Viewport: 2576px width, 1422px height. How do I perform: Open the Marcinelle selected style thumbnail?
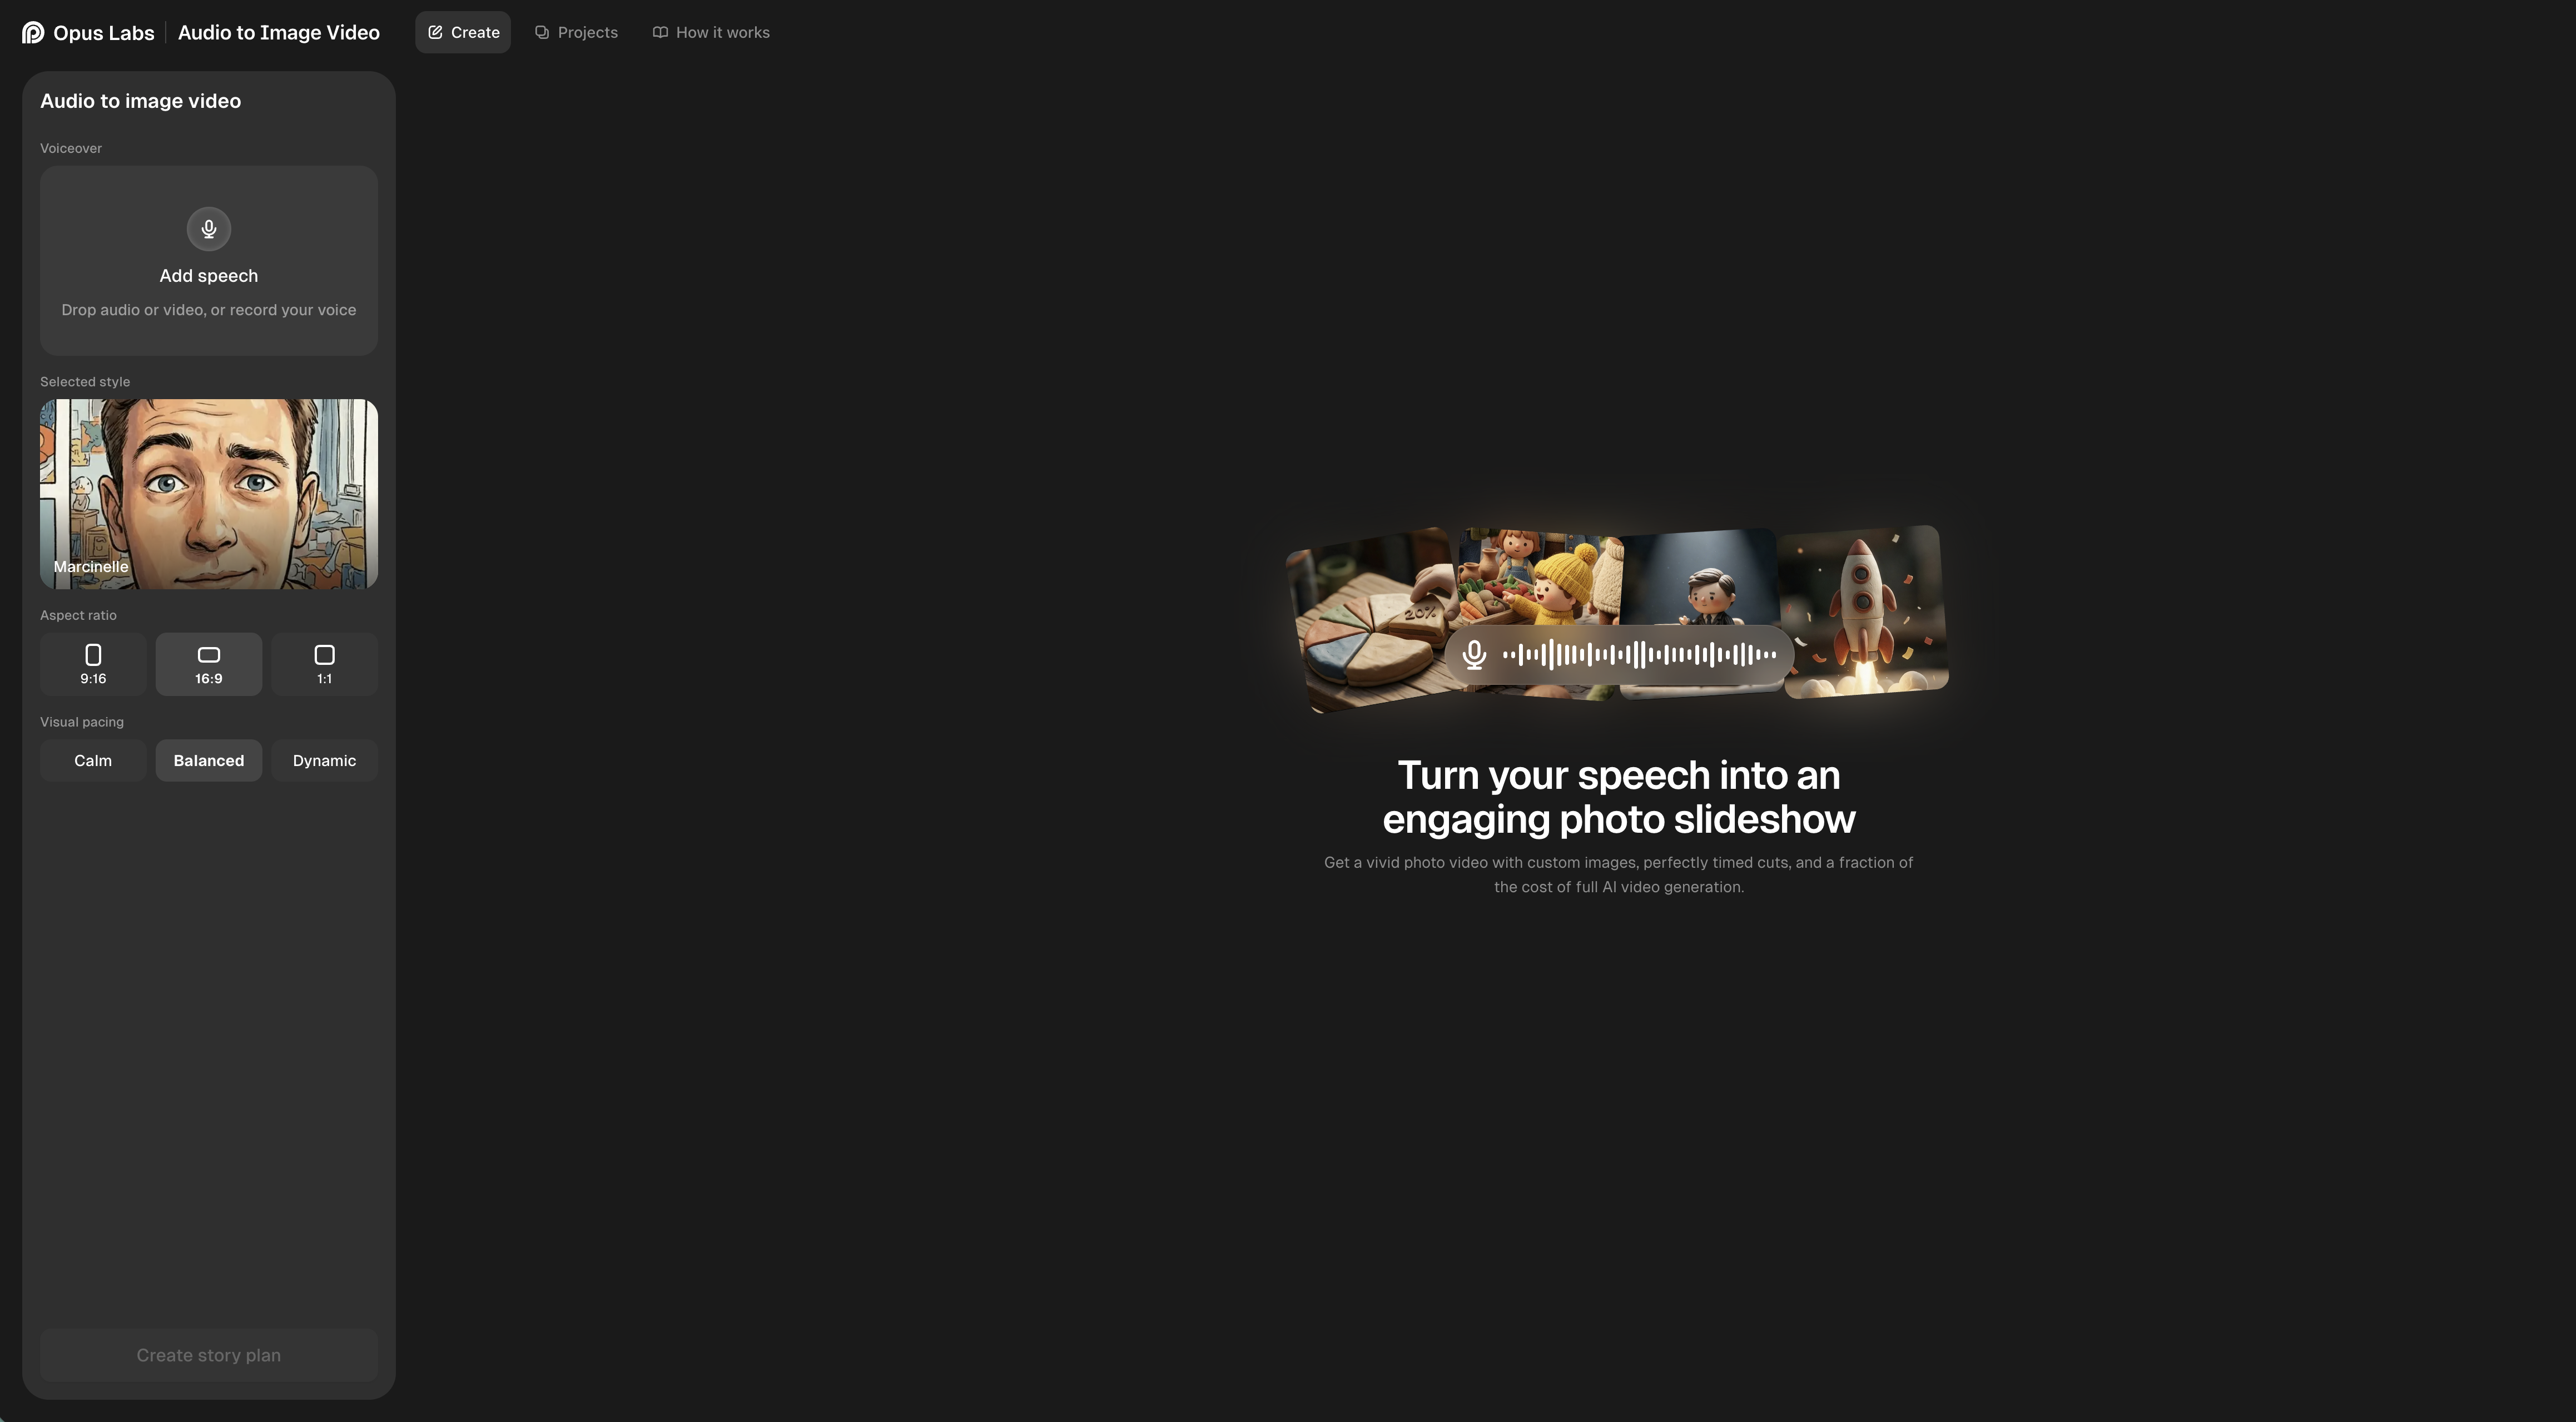209,494
